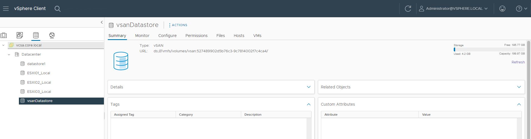Click the Used: 4.2 GB text
Screen dimensions: 531x139
coord(462,54)
